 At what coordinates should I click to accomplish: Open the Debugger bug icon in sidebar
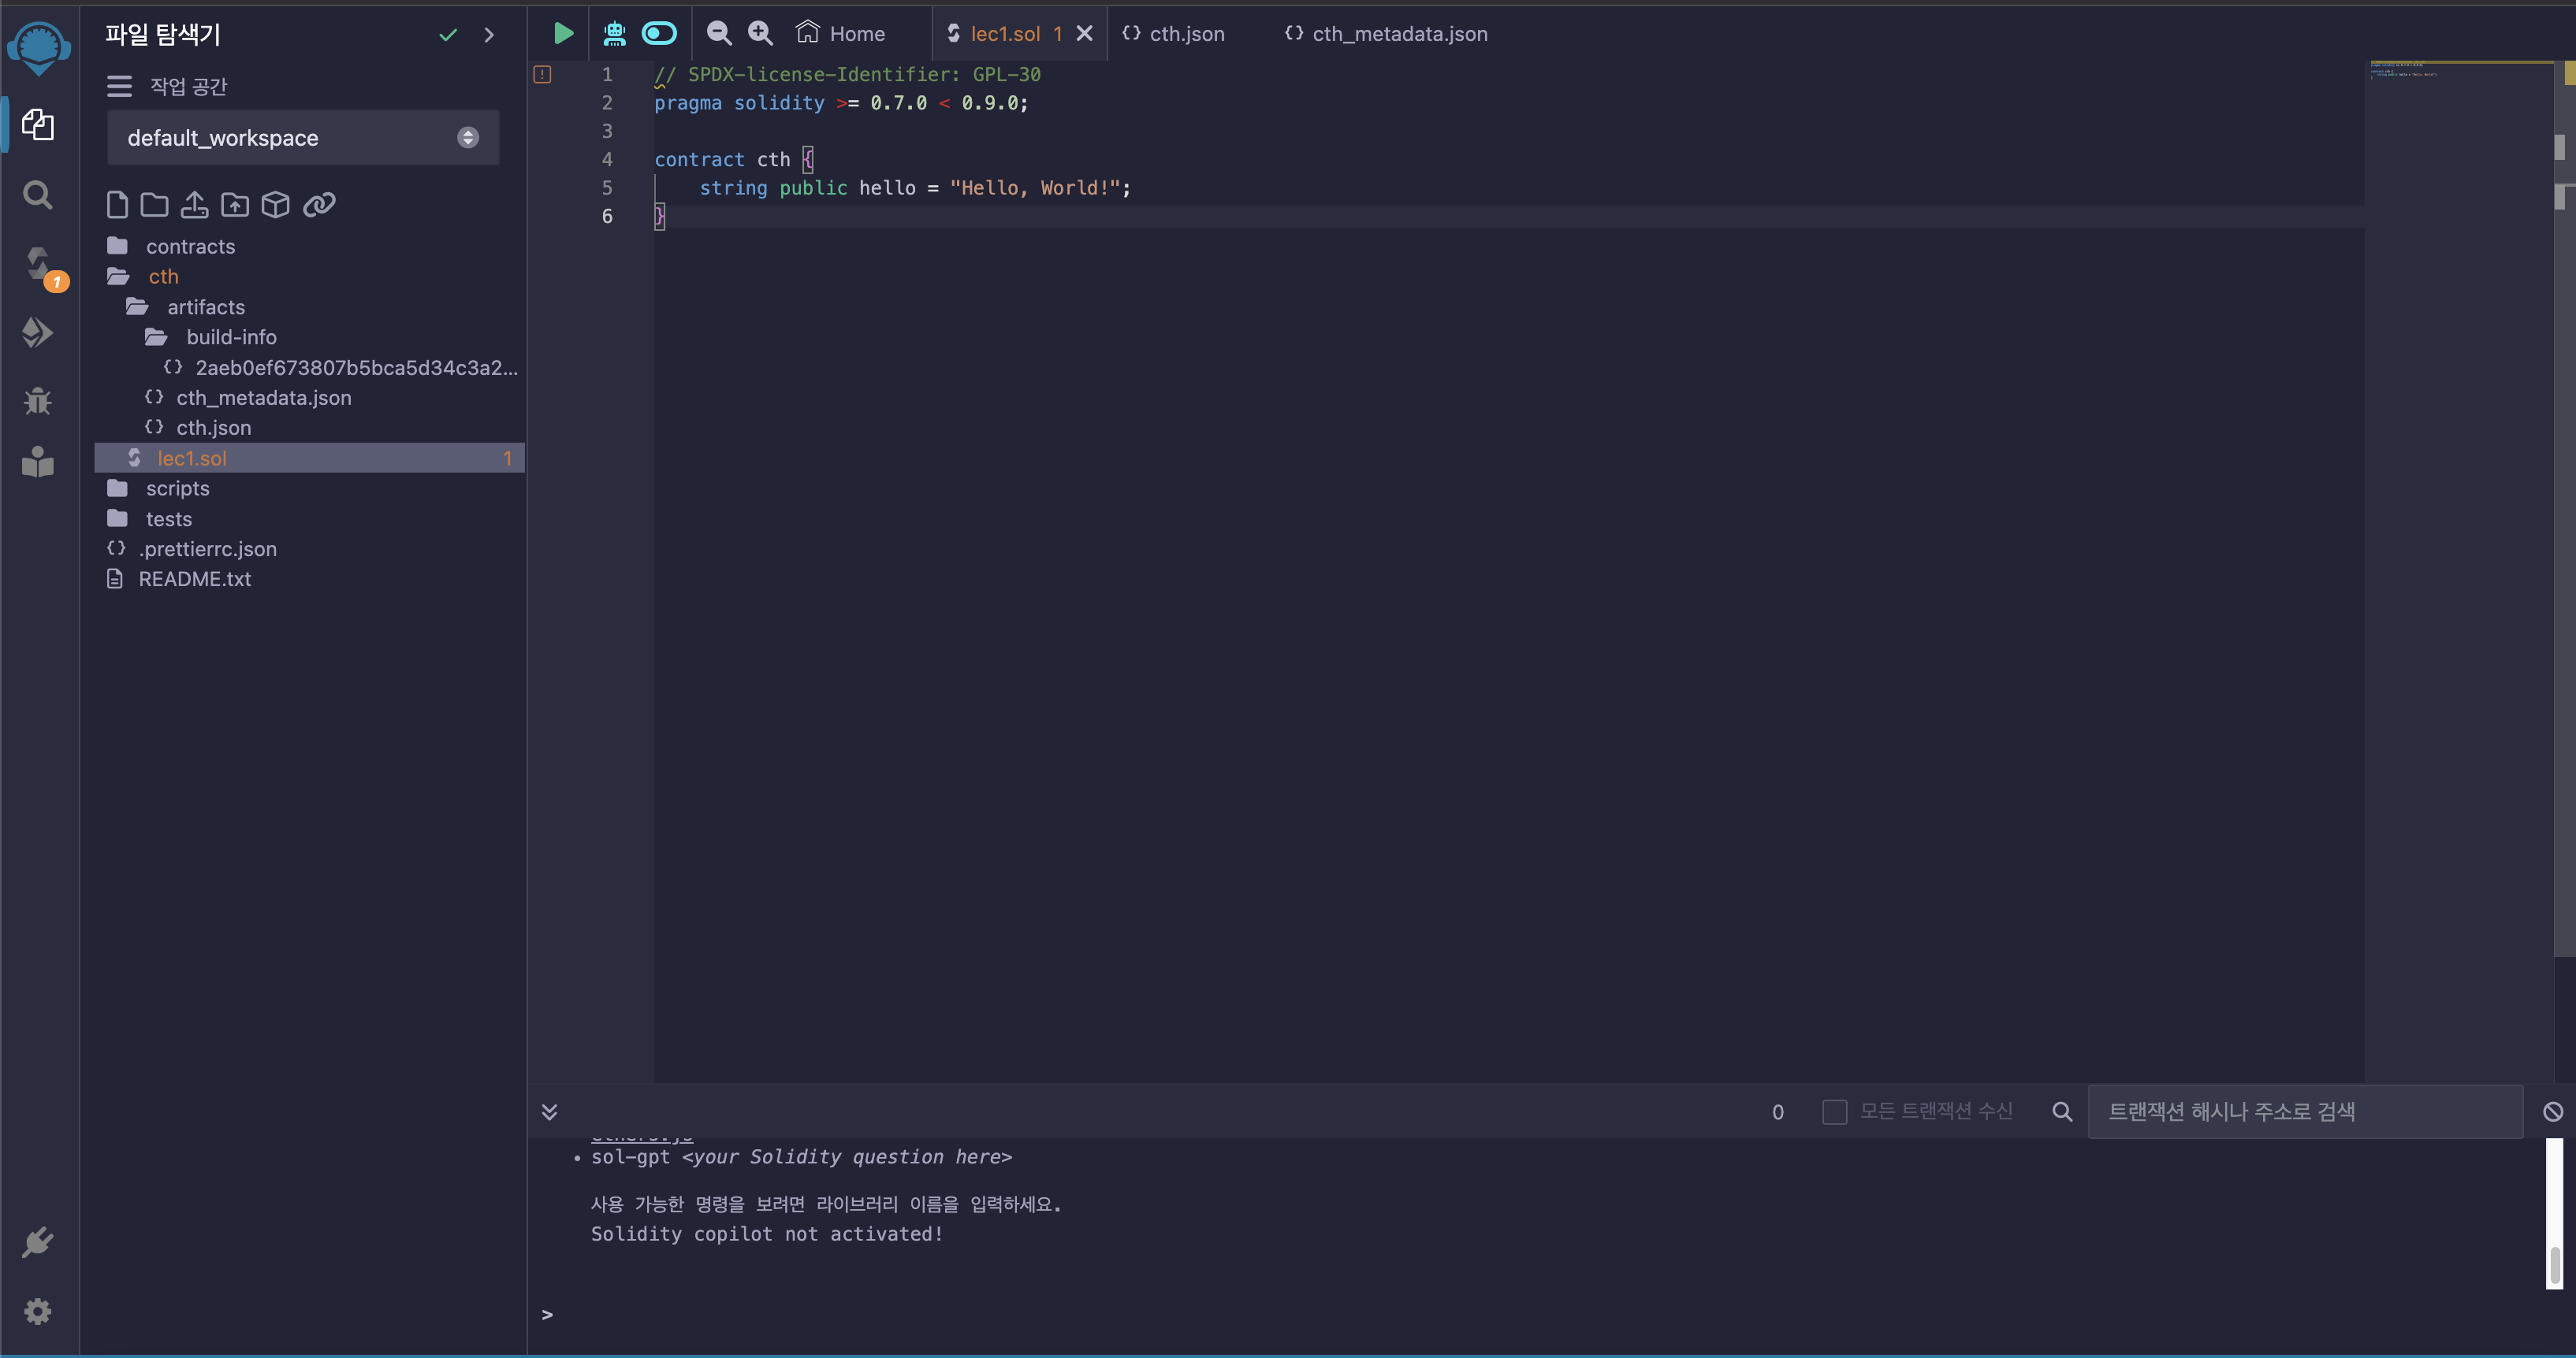point(38,401)
